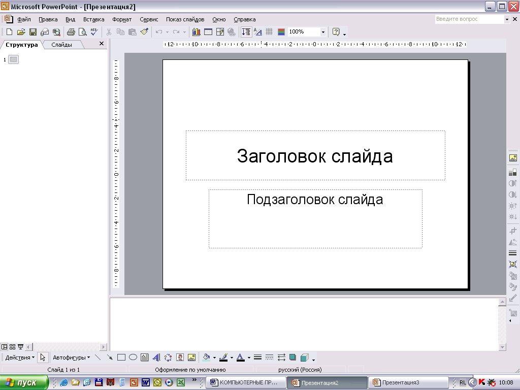Select the Oval drawing tool

click(133, 357)
